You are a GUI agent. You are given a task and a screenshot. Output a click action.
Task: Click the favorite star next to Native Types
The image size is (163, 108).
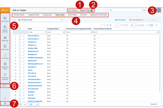[x=93, y=10]
